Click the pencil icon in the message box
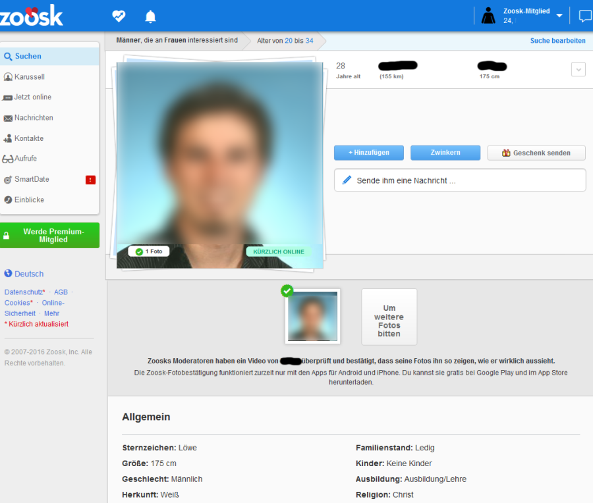This screenshot has width=593, height=503. [347, 179]
